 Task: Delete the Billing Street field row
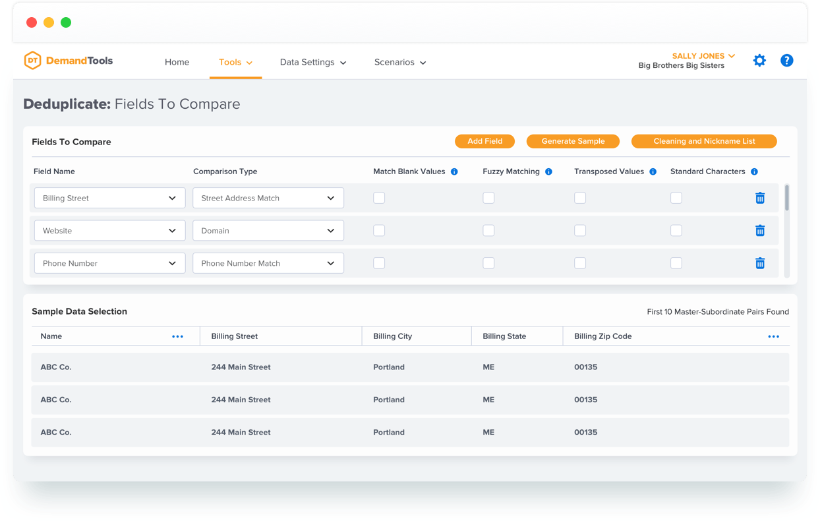(760, 198)
